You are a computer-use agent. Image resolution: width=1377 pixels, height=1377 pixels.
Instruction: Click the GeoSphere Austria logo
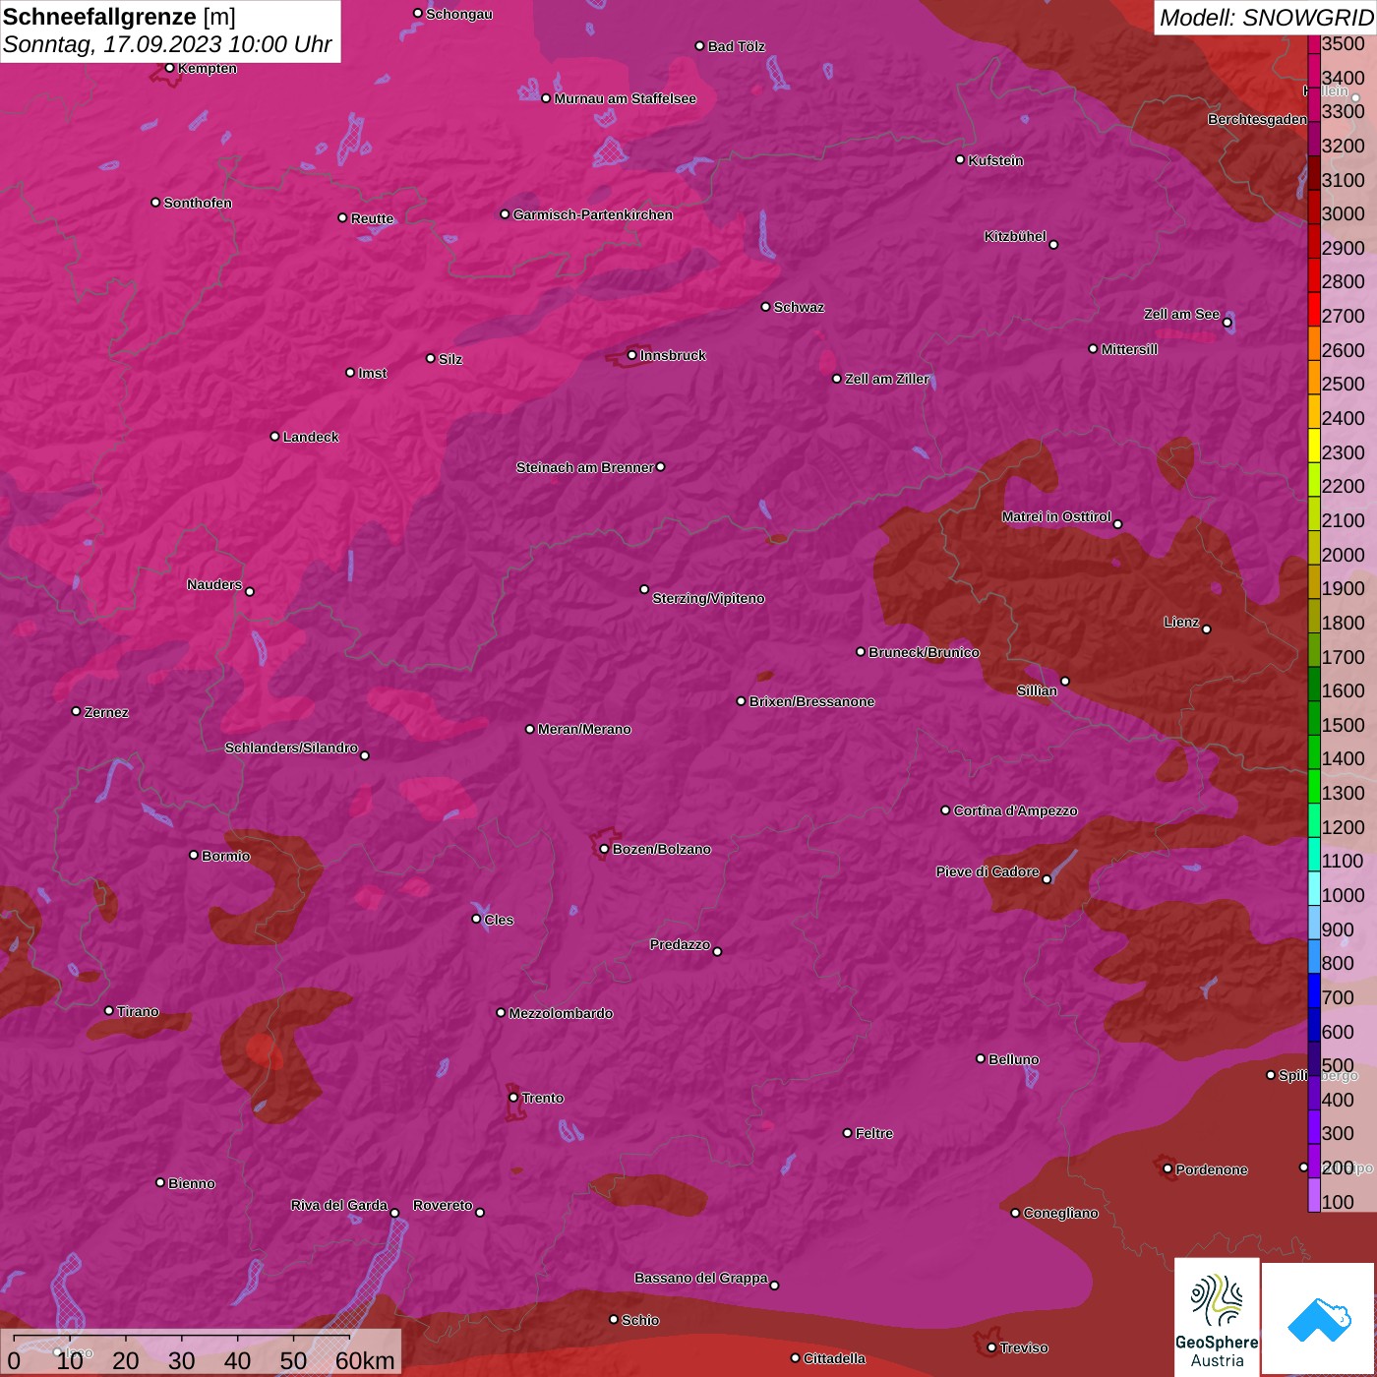click(x=1217, y=1316)
